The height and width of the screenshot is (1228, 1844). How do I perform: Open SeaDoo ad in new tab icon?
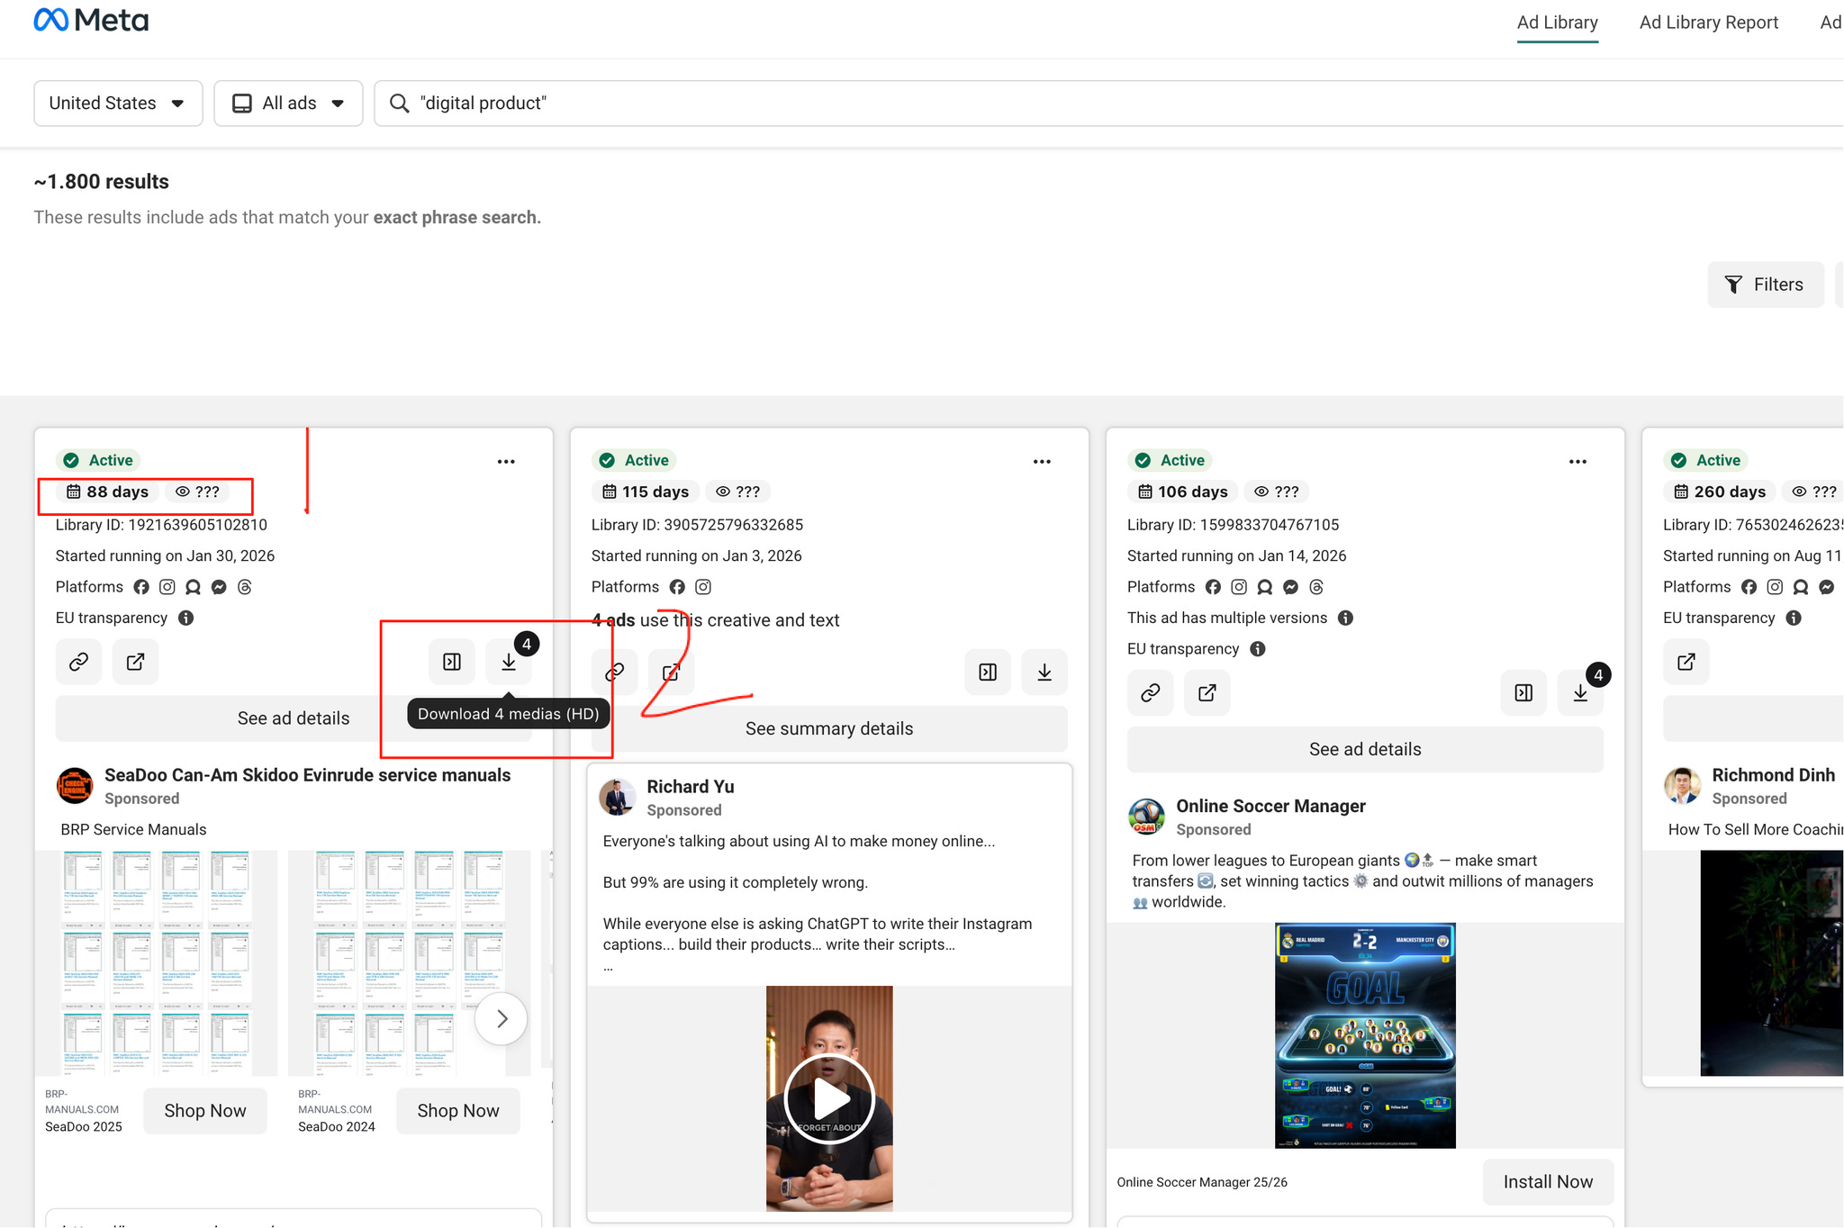coord(135,662)
